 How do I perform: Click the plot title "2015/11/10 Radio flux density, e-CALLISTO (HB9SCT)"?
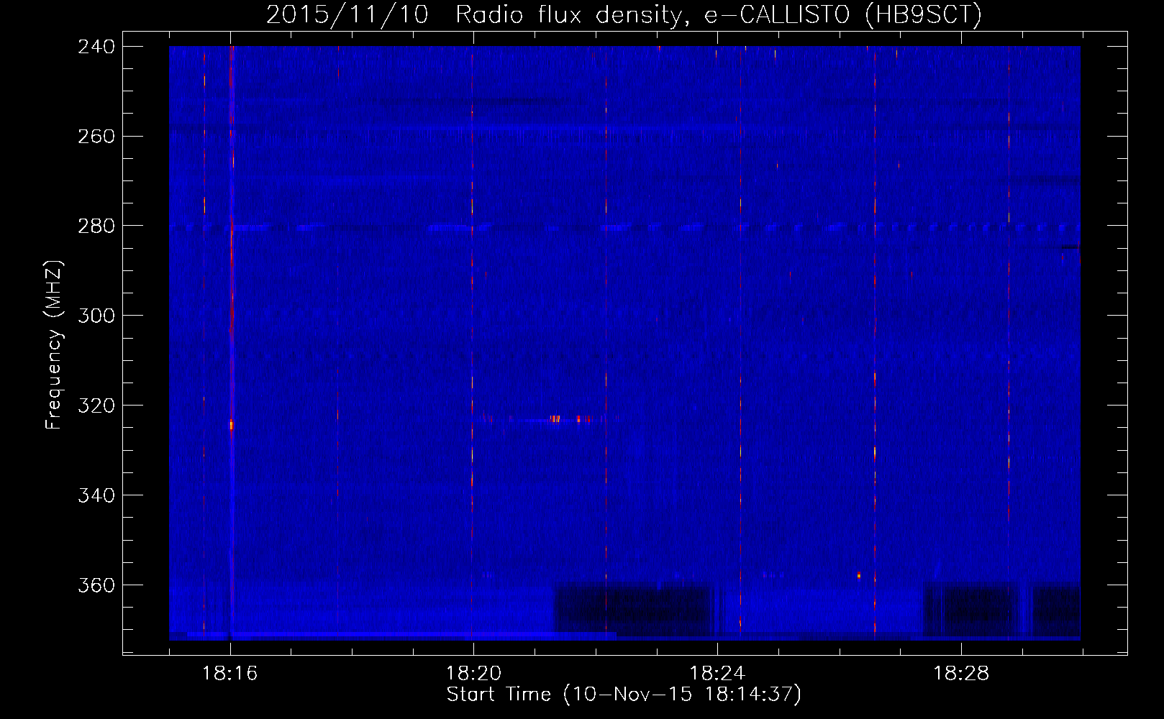click(624, 14)
